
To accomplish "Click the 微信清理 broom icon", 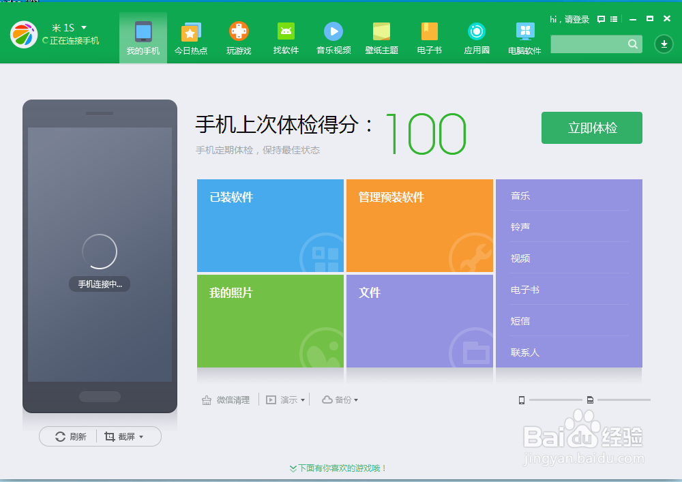I will click(x=207, y=400).
